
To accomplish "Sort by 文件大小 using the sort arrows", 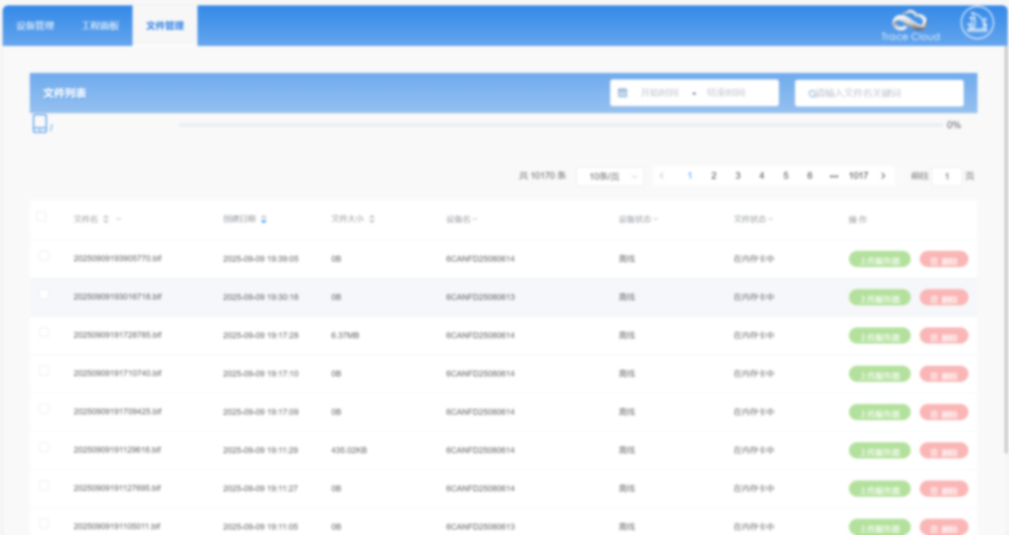I will click(372, 219).
